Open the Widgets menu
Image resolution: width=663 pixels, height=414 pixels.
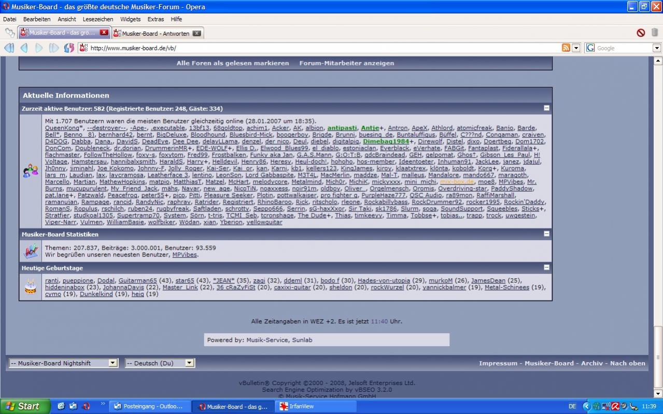tap(130, 19)
